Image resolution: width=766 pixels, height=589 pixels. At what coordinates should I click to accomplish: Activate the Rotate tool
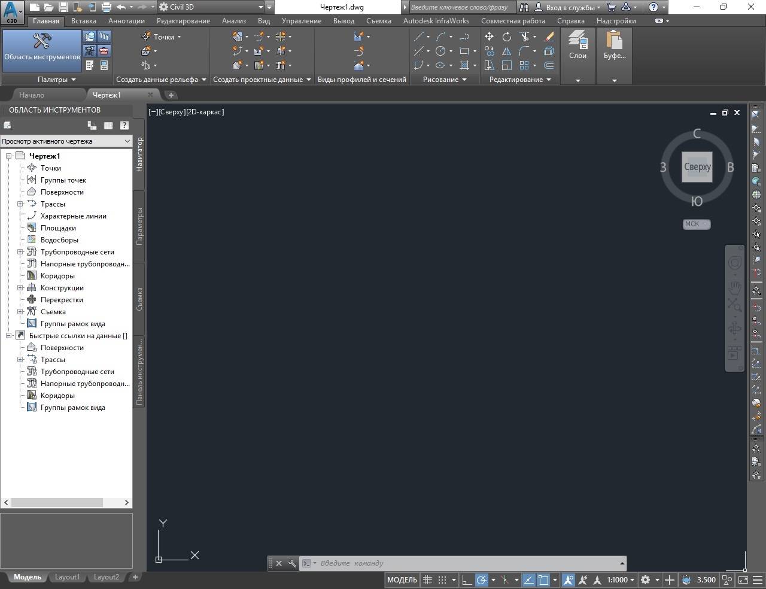[507, 37]
